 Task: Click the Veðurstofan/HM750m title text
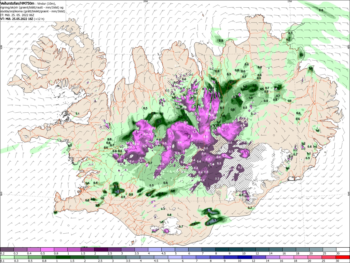(x=17, y=3)
